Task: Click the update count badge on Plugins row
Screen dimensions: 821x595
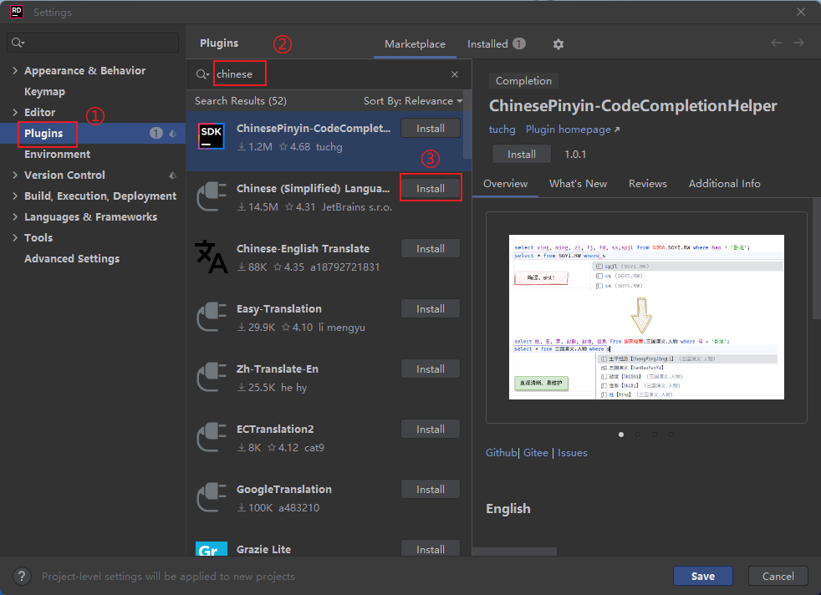Action: (x=156, y=134)
